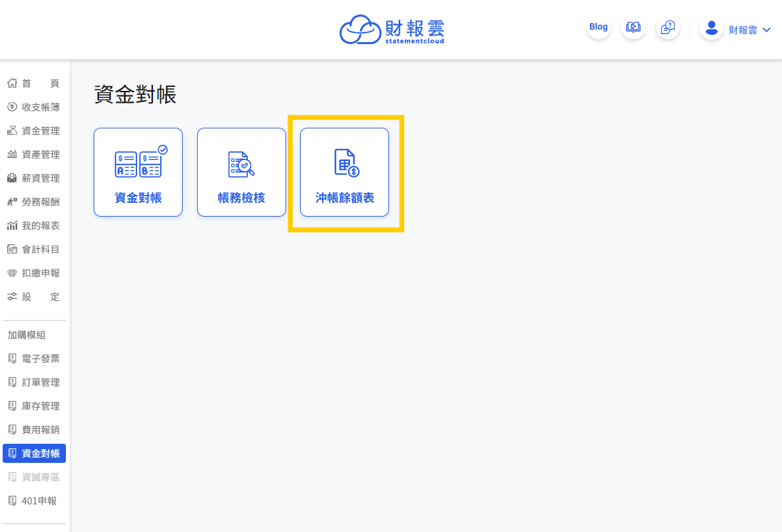Click the video tutorial icon in header
The height and width of the screenshot is (532, 782).
click(633, 28)
